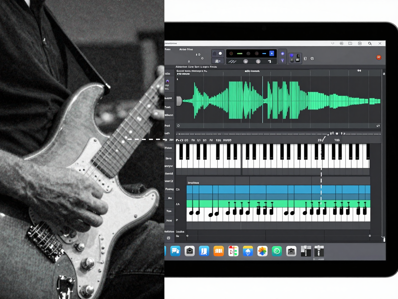The width and height of the screenshot is (398, 299).
Task: Open the magnifier search icon in title bar
Action: tap(370, 43)
